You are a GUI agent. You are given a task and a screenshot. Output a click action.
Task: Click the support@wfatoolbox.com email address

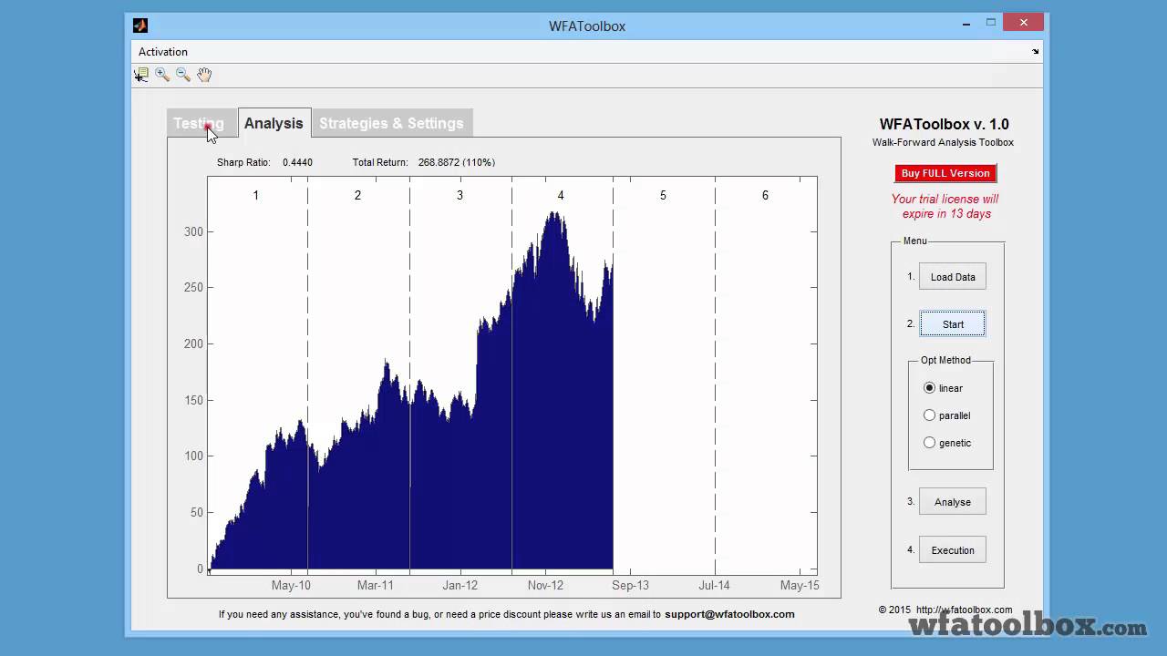tap(729, 614)
